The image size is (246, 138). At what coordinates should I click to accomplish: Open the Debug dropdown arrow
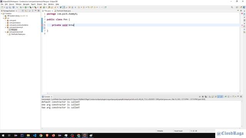(x=23, y=7)
